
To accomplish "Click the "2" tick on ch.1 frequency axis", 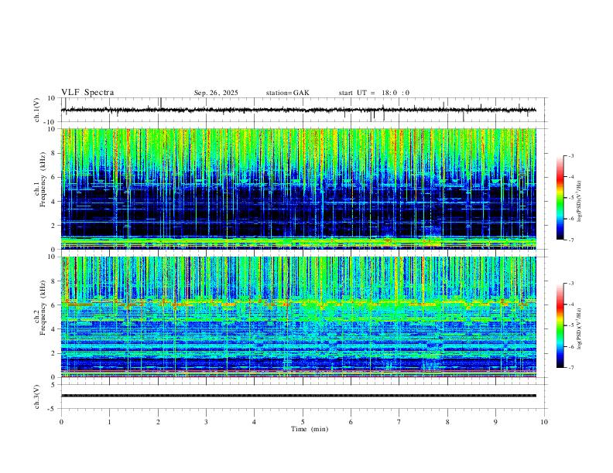I will [54, 226].
